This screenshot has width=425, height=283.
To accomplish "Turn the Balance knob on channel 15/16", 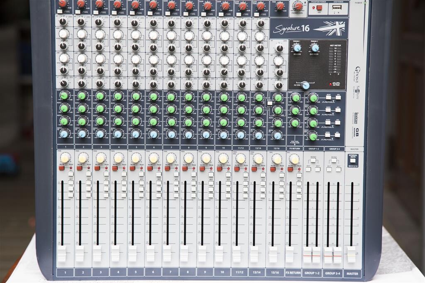I will (277, 159).
